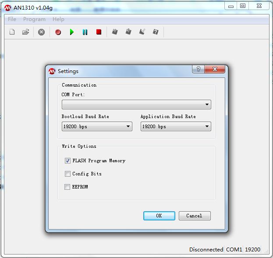
Task: Open the Program menu
Action: click(34, 19)
